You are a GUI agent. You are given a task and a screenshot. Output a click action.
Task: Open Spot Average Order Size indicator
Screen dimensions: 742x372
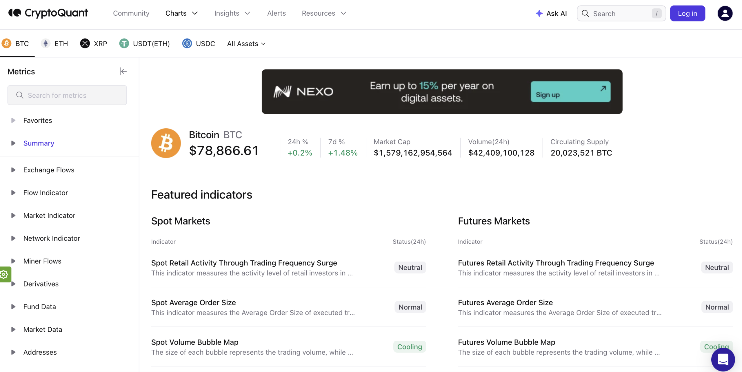point(193,302)
